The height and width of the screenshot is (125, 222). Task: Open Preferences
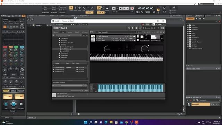click(x=62, y=7)
